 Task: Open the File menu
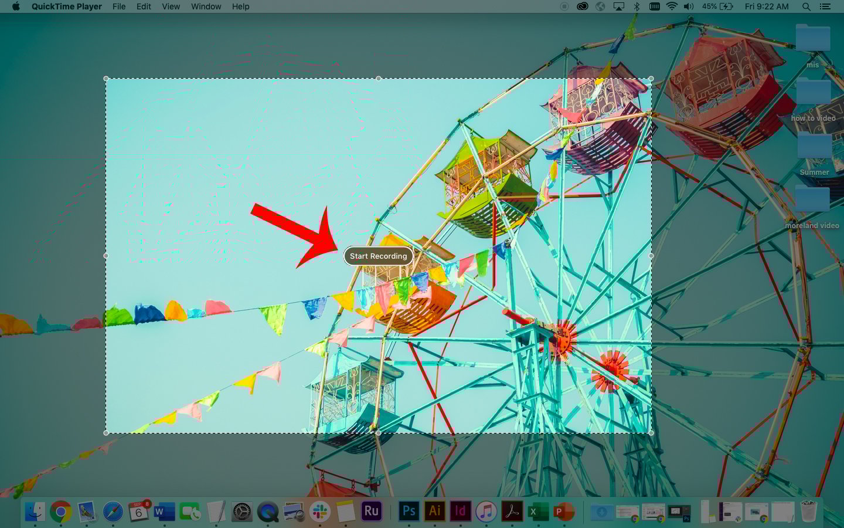point(119,6)
